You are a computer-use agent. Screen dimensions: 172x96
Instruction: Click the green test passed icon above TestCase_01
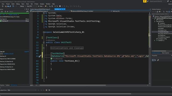pos(51,59)
